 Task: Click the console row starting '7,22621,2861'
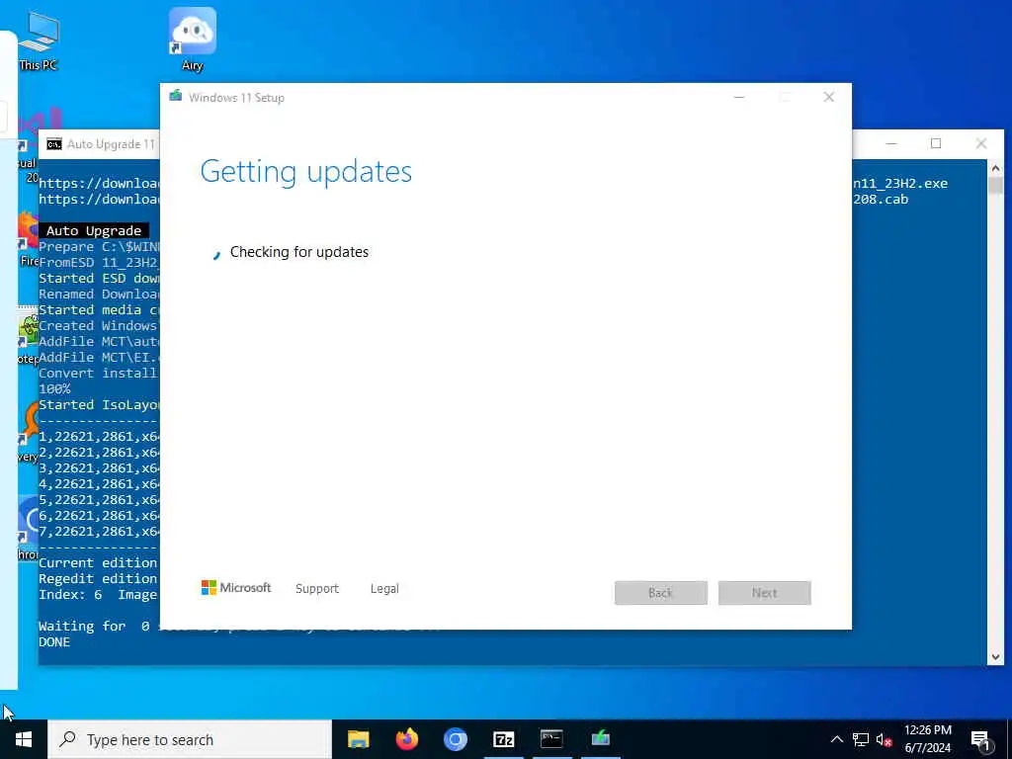click(x=99, y=531)
